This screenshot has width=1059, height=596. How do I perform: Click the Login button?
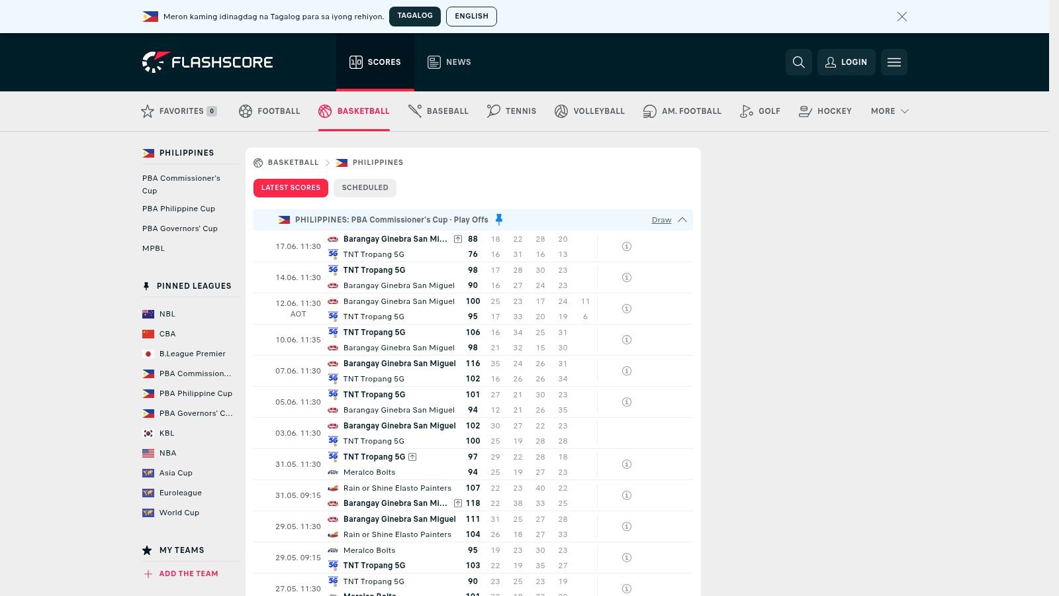click(x=847, y=62)
